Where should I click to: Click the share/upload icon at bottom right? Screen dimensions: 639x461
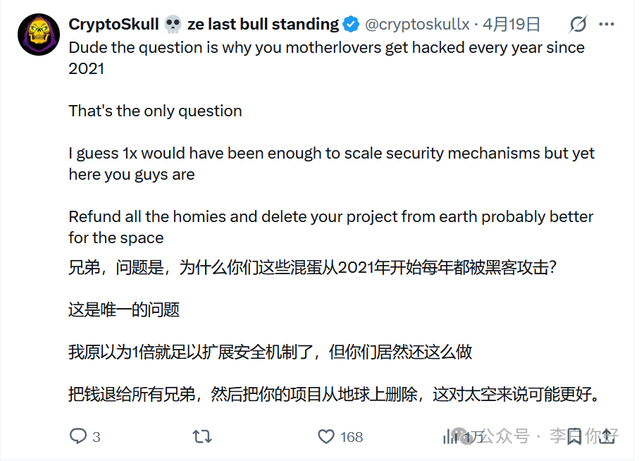coord(607,437)
